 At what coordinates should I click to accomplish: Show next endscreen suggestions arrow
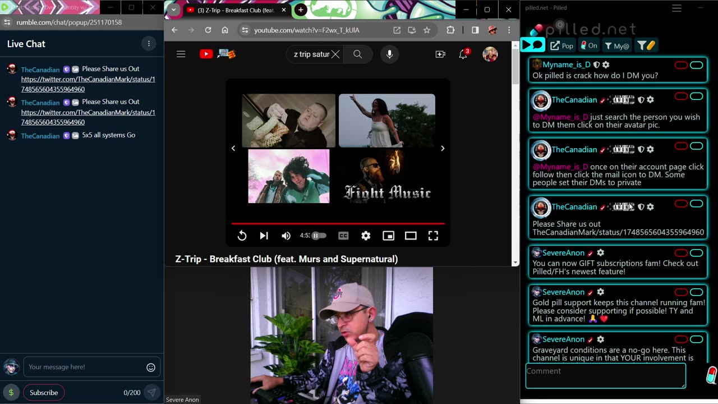click(x=443, y=148)
